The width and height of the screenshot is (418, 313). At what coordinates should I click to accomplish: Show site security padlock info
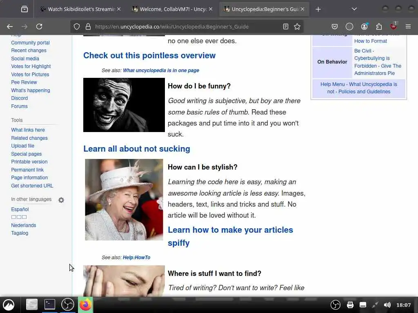click(x=88, y=26)
